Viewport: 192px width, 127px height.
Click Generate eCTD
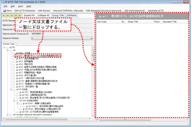tap(156, 11)
